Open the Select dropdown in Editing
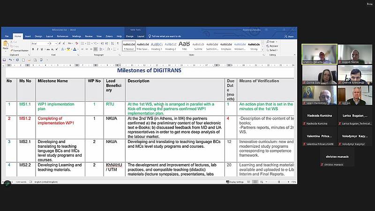 coord(272,50)
